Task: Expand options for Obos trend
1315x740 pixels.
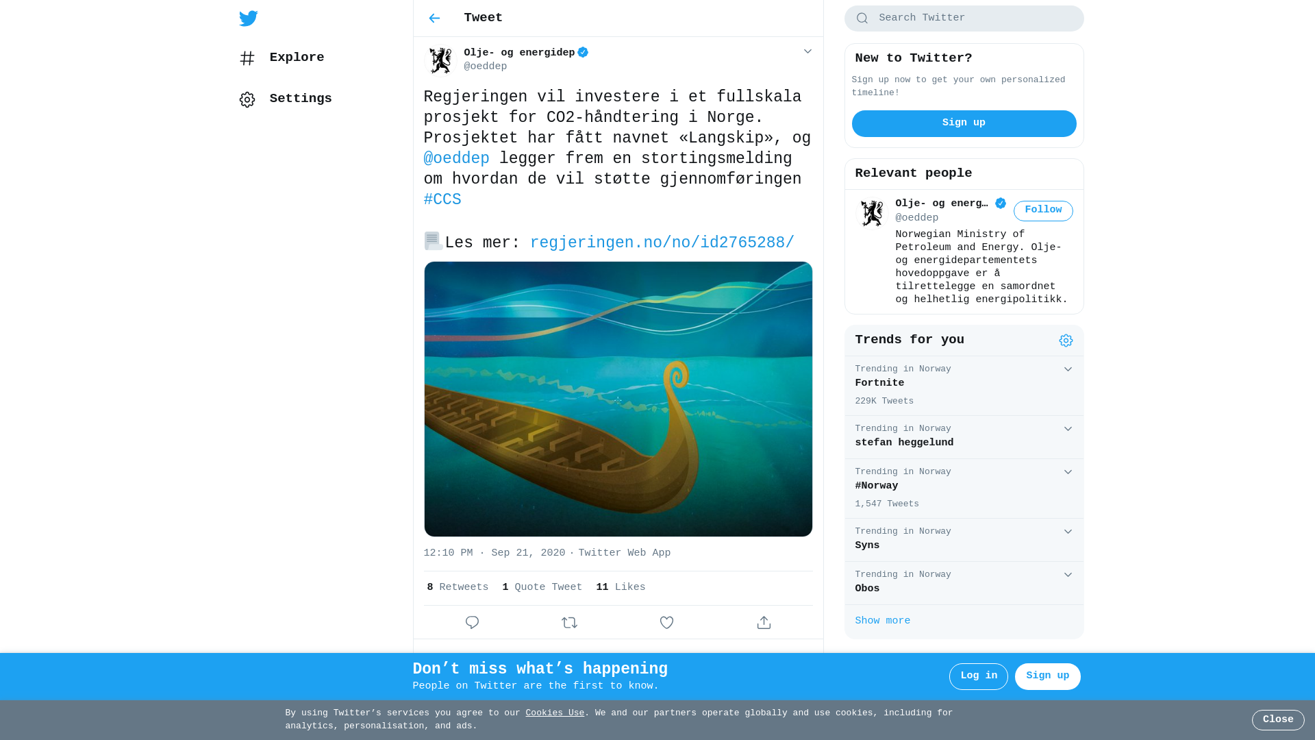Action: [x=1068, y=575]
